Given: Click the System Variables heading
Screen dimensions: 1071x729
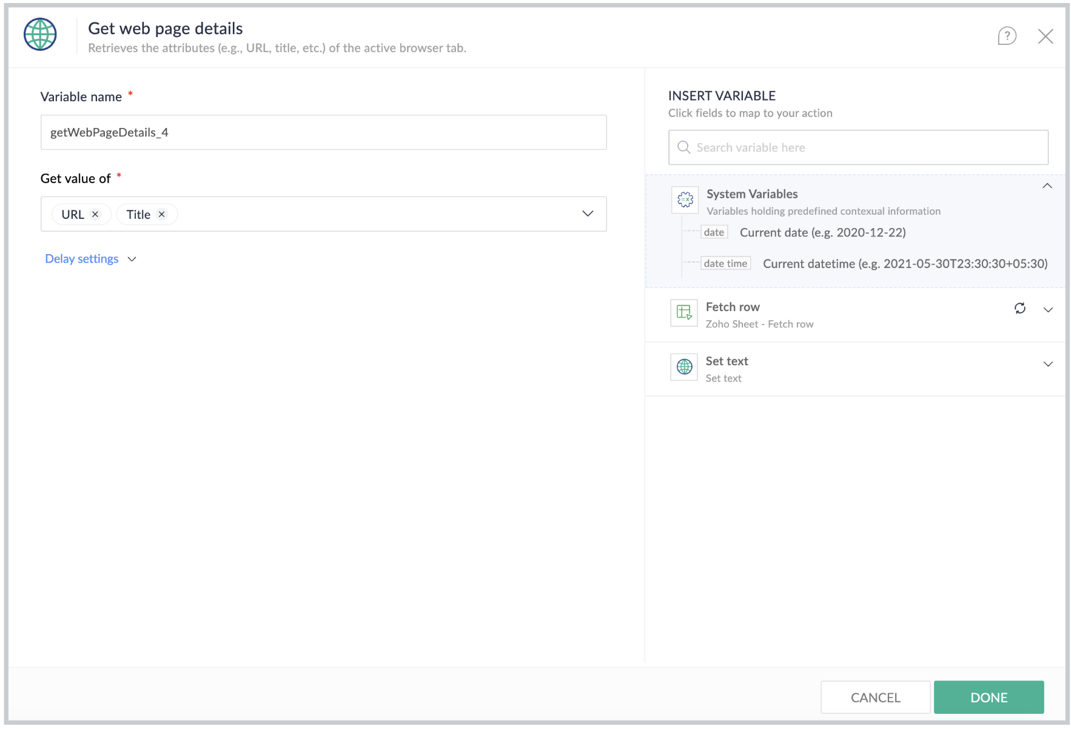Looking at the screenshot, I should (752, 194).
